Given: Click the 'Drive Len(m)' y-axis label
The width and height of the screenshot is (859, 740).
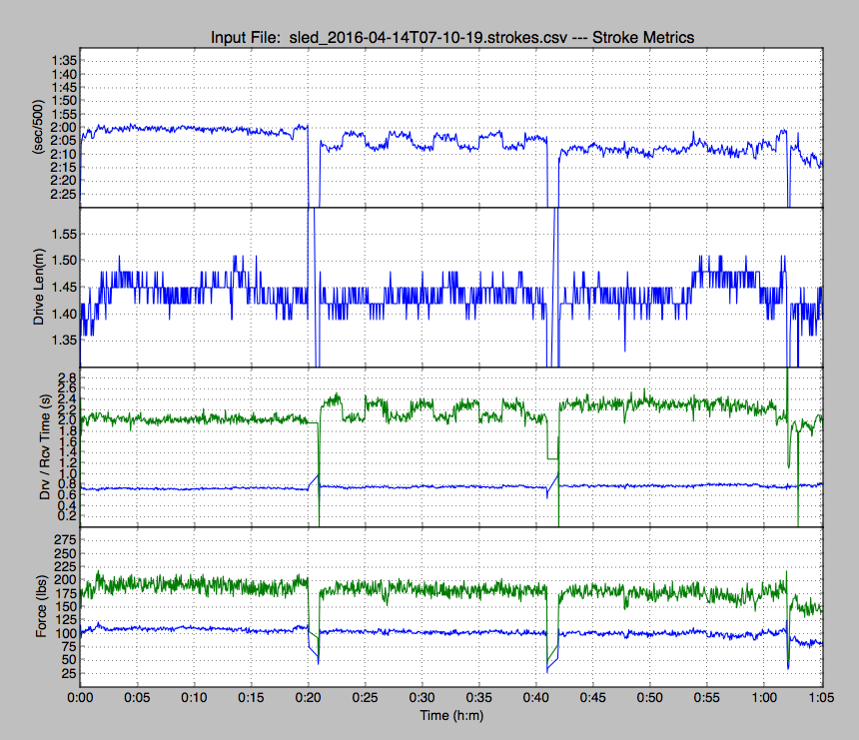Looking at the screenshot, I should pyautogui.click(x=39, y=288).
